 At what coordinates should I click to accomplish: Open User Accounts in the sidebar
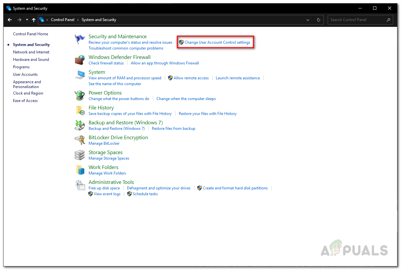pos(25,74)
